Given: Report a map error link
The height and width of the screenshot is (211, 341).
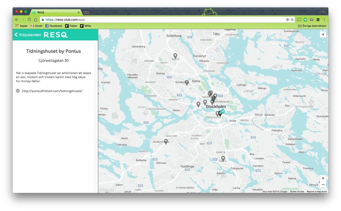Looking at the screenshot, I should tap(317, 192).
